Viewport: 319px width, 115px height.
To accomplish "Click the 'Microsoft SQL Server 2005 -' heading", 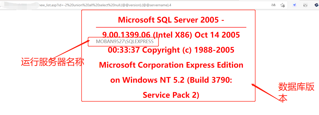I will (x=171, y=20).
